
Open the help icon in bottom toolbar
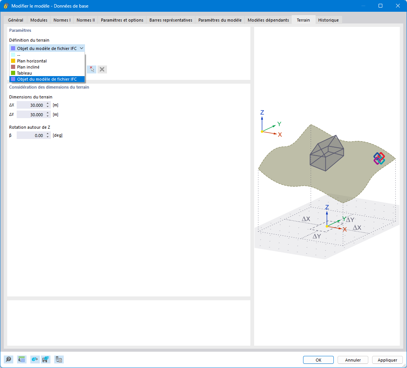(x=9, y=359)
